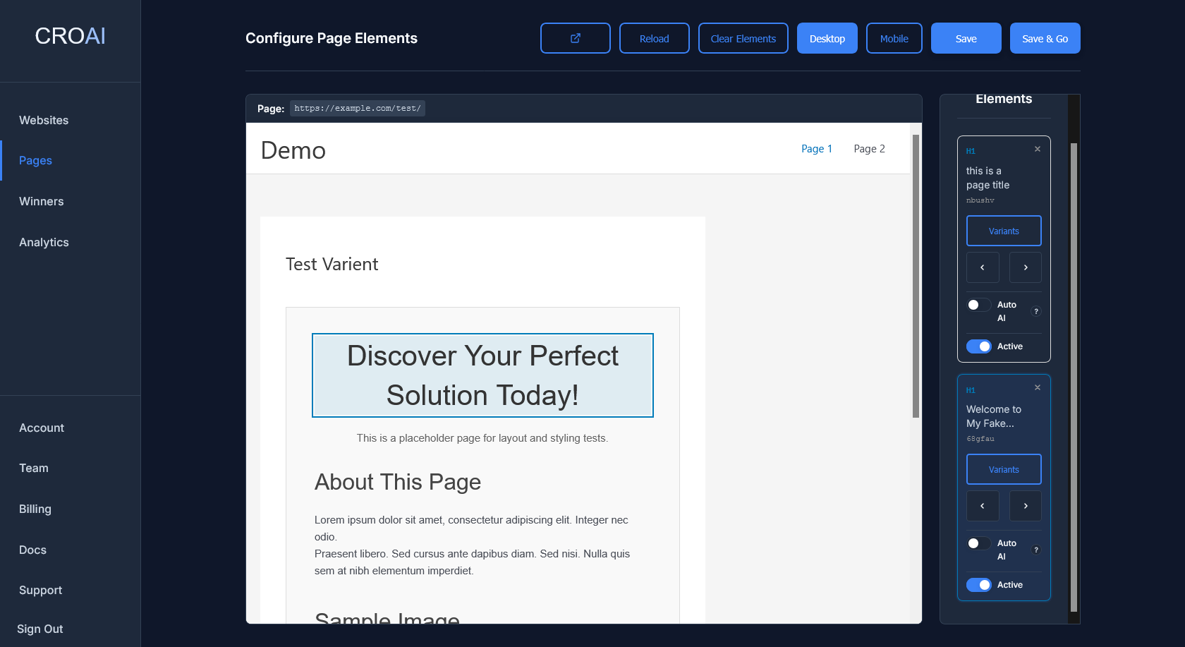Deactivate the "this is a page title" element
The height and width of the screenshot is (647, 1185).
pos(979,346)
